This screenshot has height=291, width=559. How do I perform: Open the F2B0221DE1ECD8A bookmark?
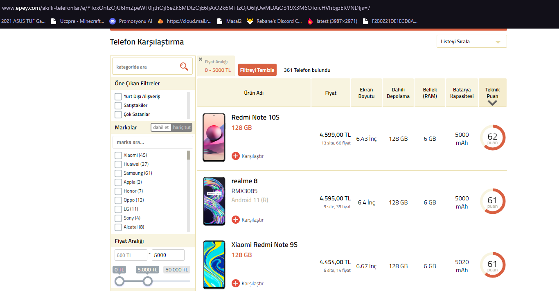click(390, 21)
